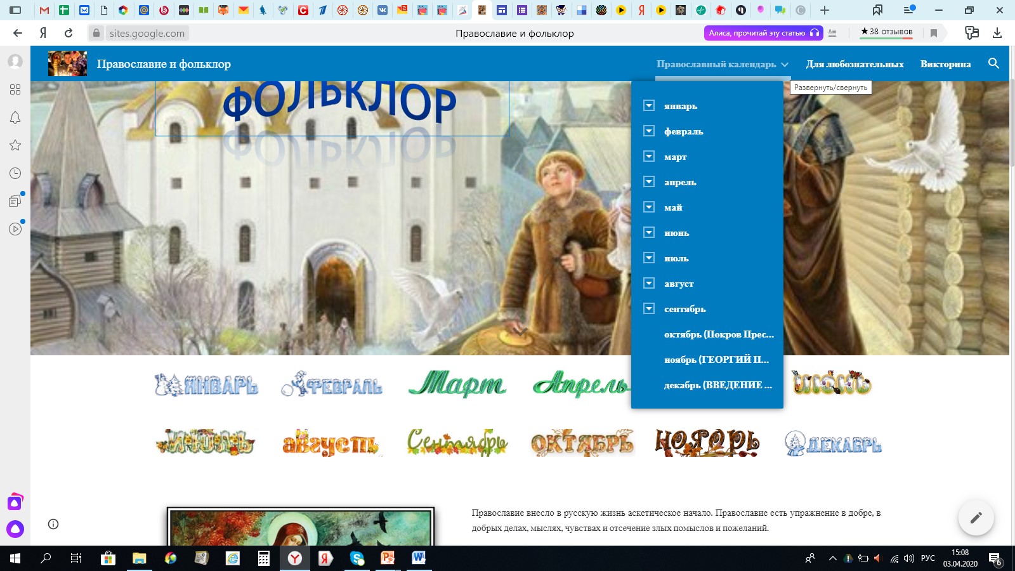Open the services grid in the sidebar
Screen dimensions: 1015x571
click(15, 89)
